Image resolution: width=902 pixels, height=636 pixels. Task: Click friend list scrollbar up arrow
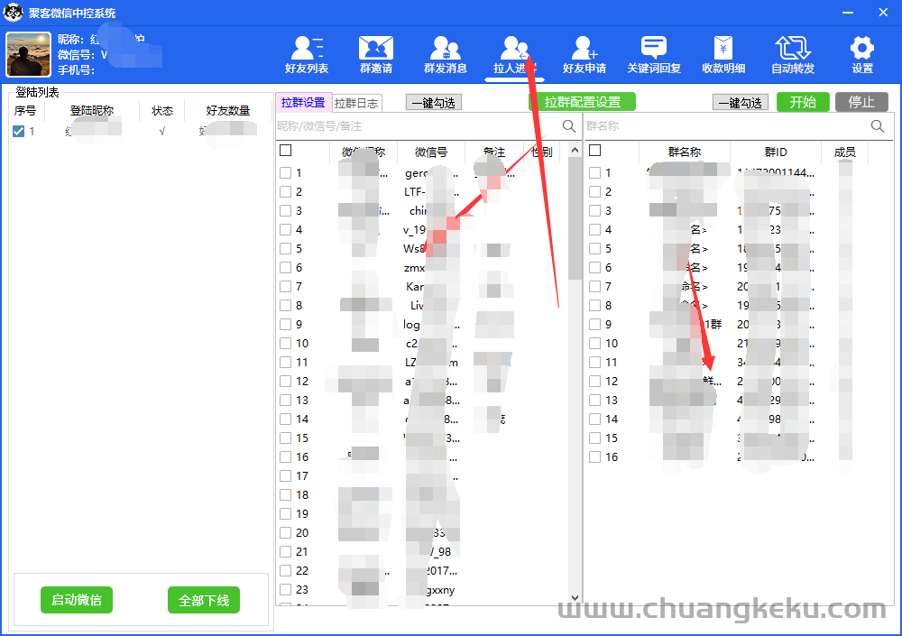[x=575, y=151]
